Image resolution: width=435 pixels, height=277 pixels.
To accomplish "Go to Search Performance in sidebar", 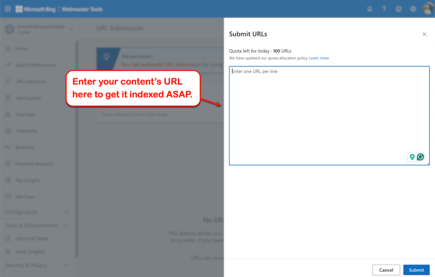I will 36,65.
